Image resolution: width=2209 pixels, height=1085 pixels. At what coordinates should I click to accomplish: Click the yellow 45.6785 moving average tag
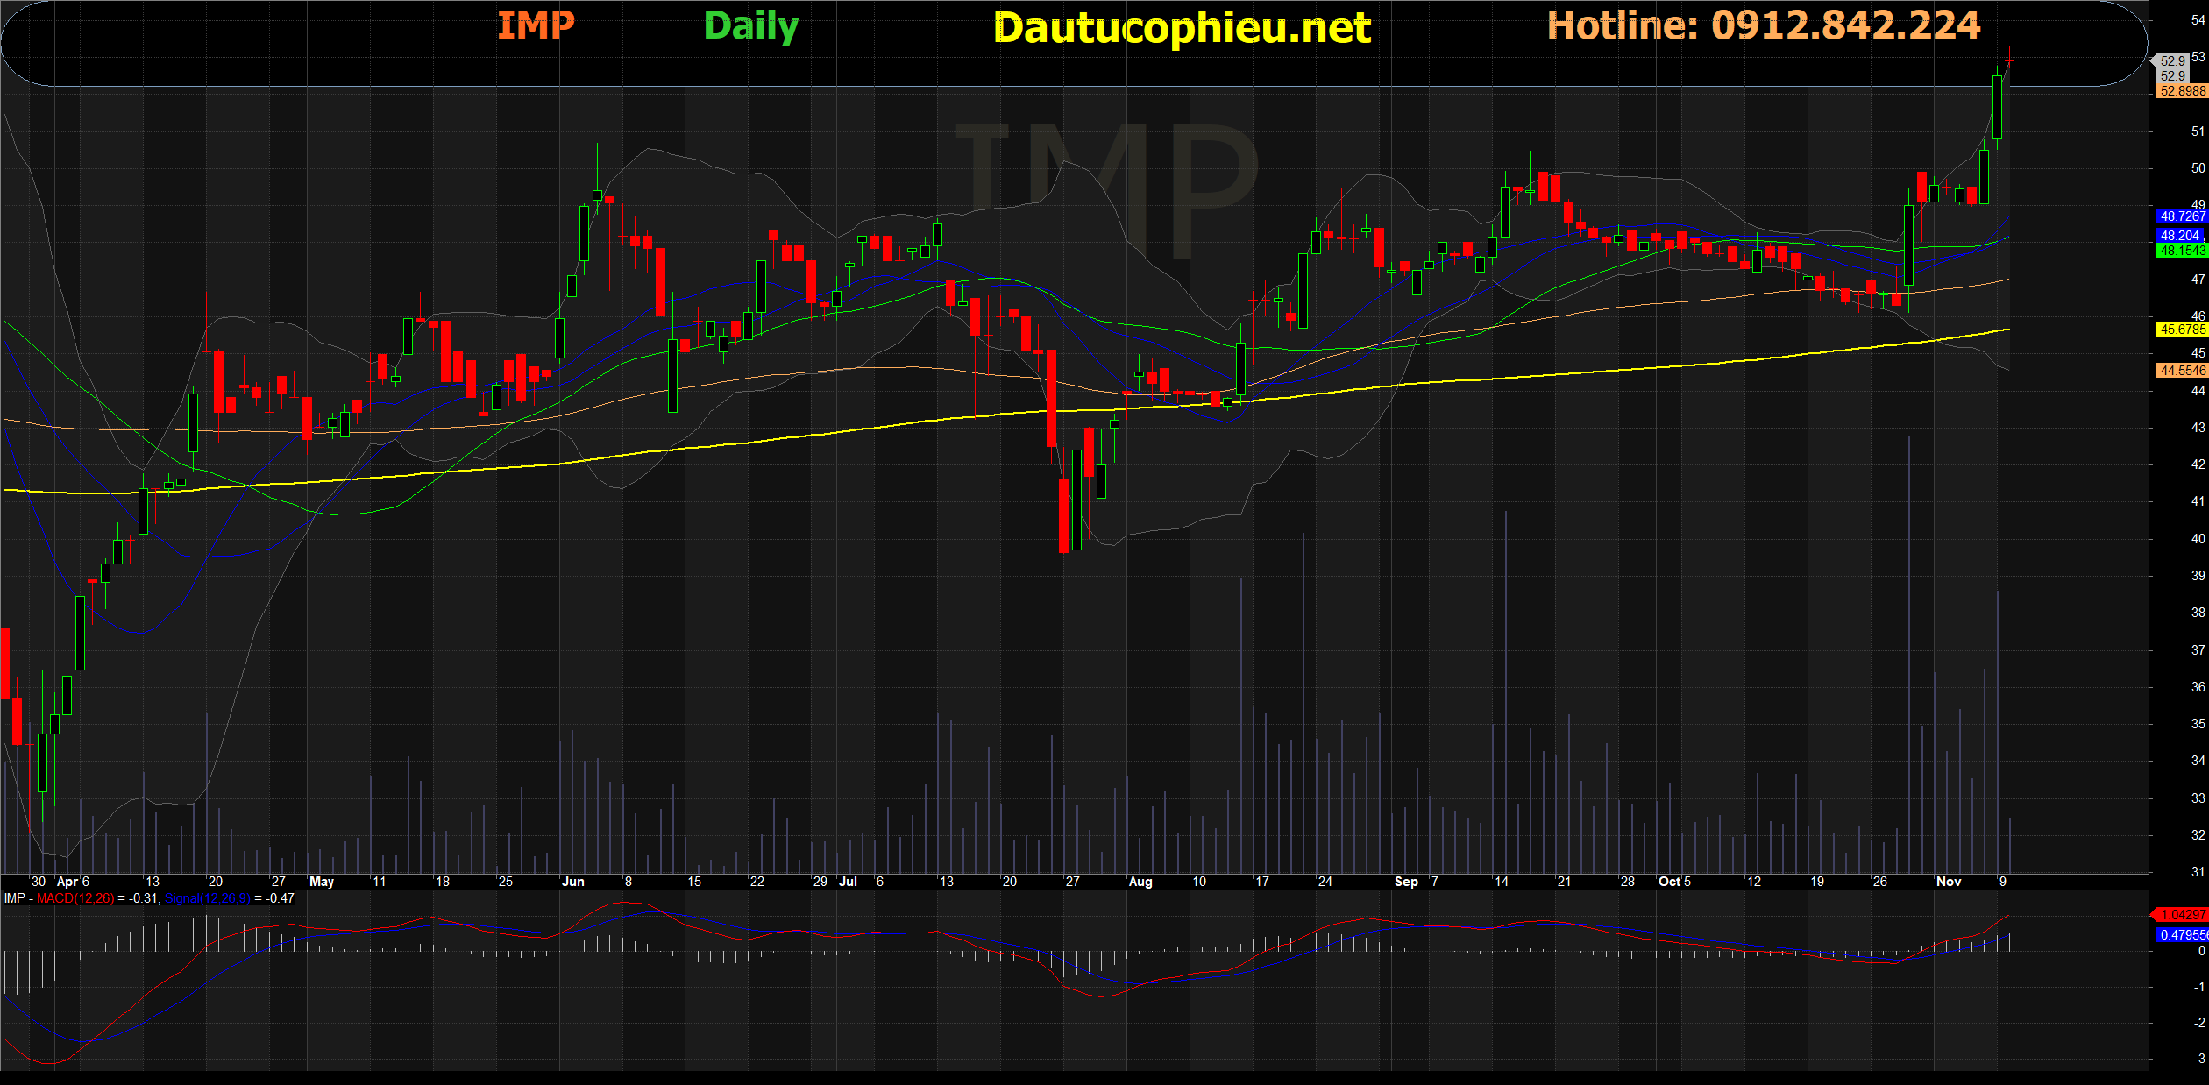pos(2182,330)
